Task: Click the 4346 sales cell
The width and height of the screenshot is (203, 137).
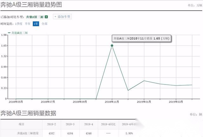Action: click(x=89, y=133)
